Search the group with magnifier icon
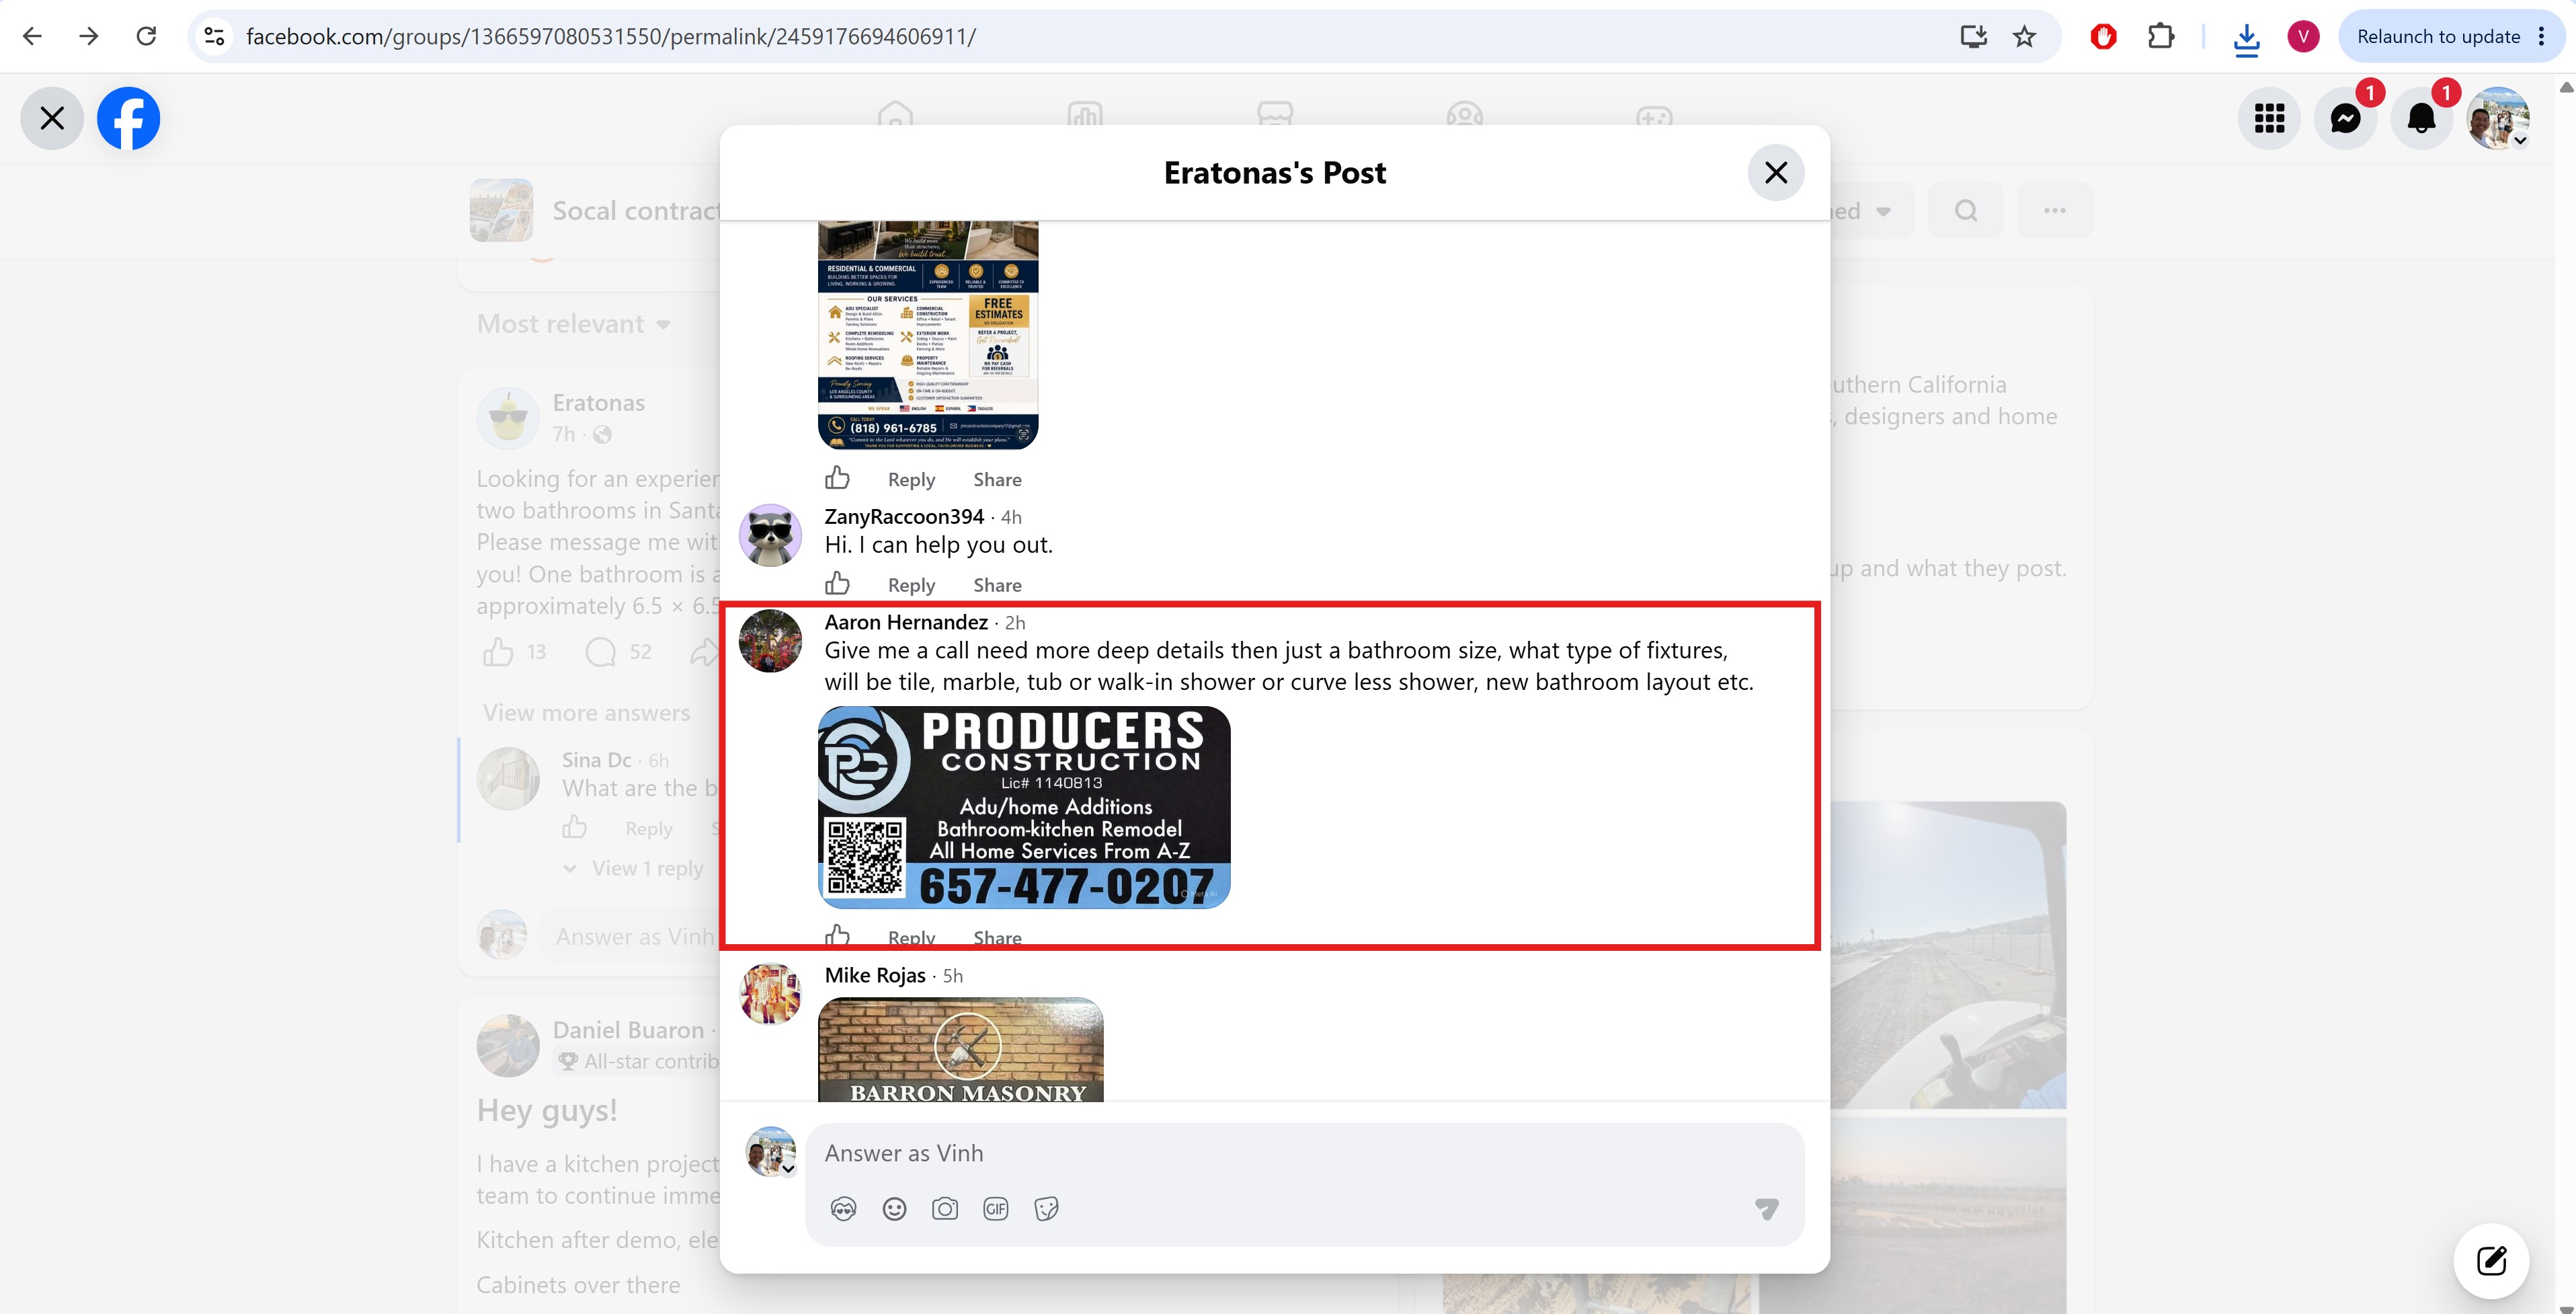The height and width of the screenshot is (1314, 2576). coord(1966,210)
